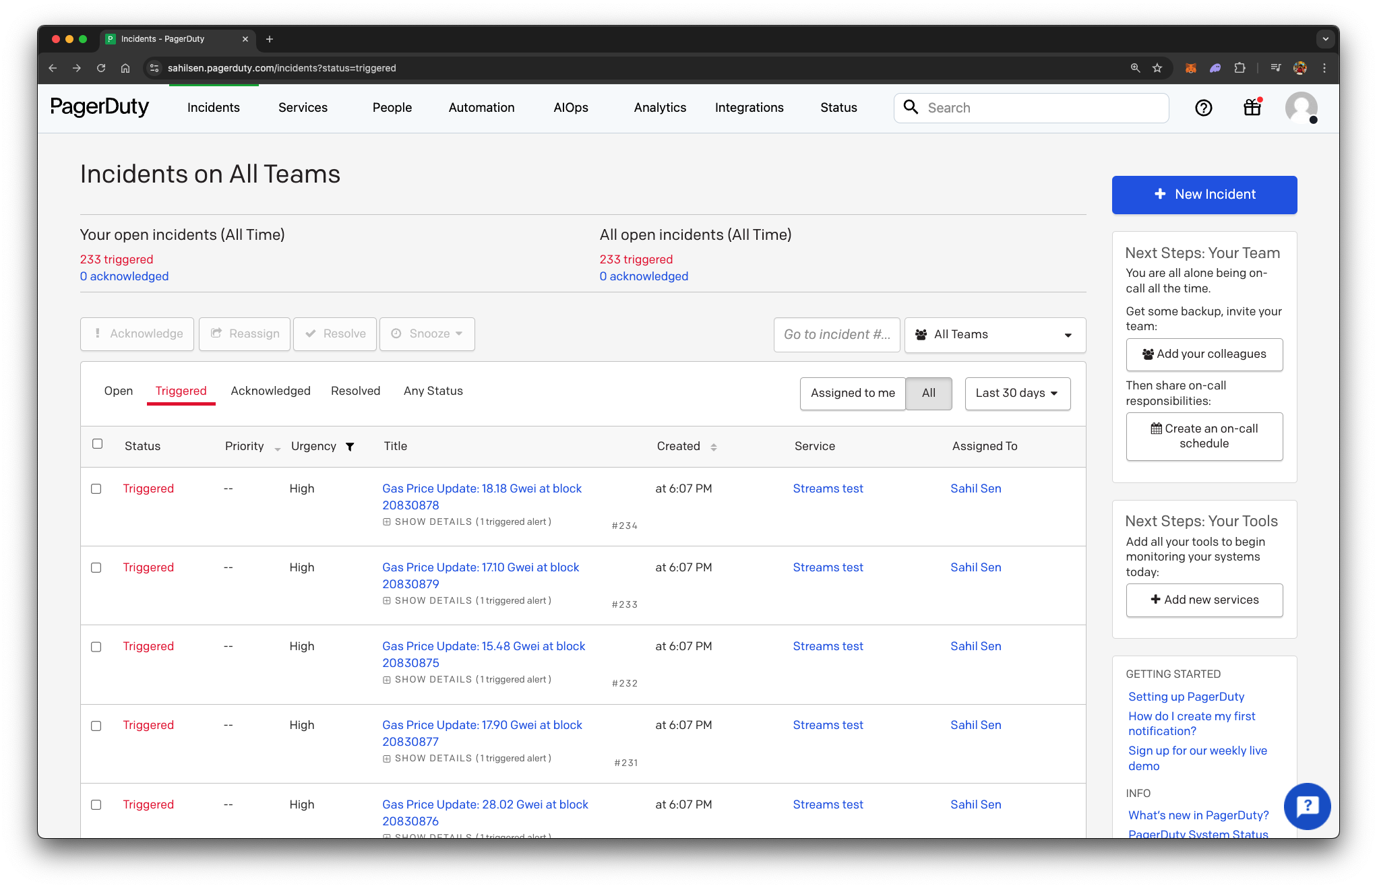Switch to the Acknowledged tab

[x=270, y=391]
